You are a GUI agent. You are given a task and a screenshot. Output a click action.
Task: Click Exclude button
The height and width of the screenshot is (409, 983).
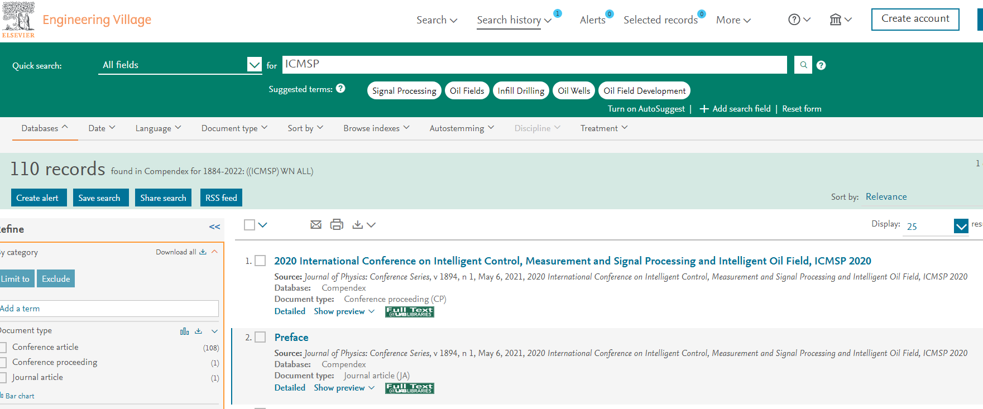(56, 278)
